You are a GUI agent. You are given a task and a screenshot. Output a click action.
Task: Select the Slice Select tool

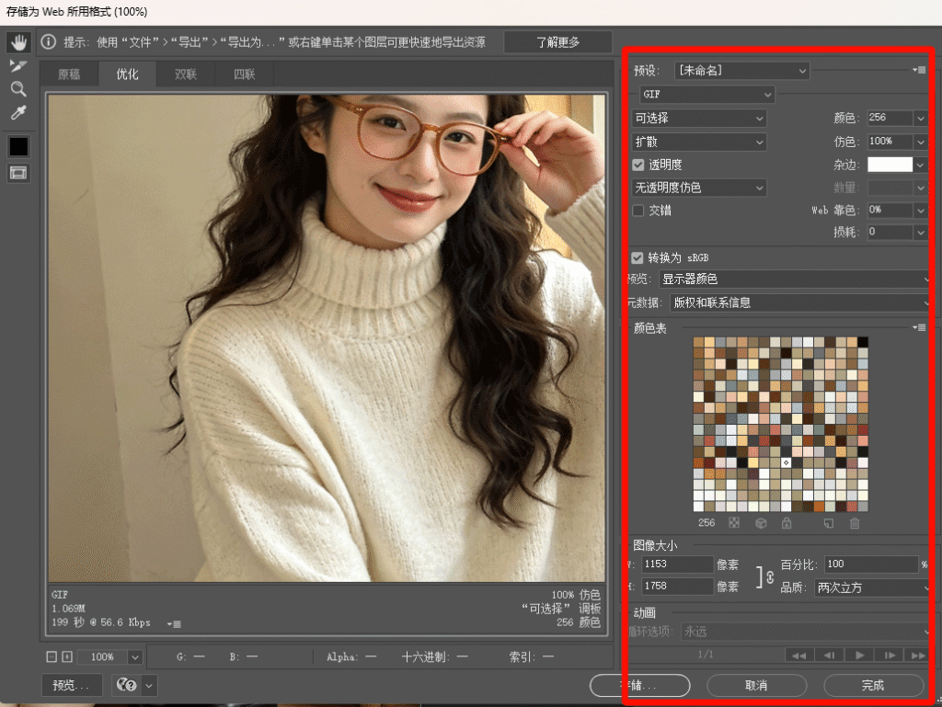tap(18, 66)
